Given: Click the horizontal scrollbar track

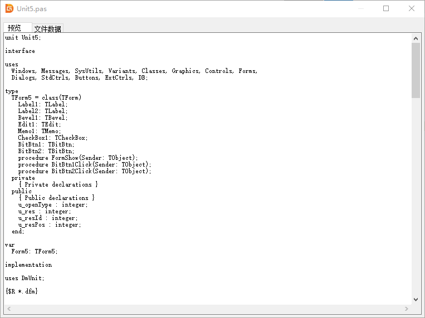Looking at the screenshot, I should tap(208, 309).
